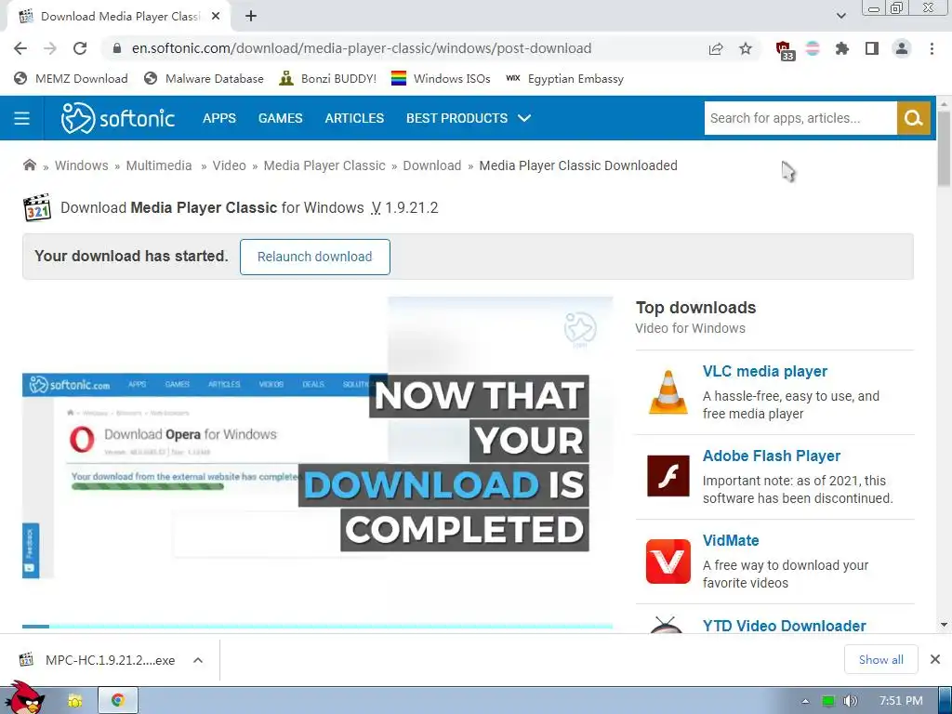Screen dimensions: 952x714
Task: Click the green network tray icon
Action: [828, 701]
